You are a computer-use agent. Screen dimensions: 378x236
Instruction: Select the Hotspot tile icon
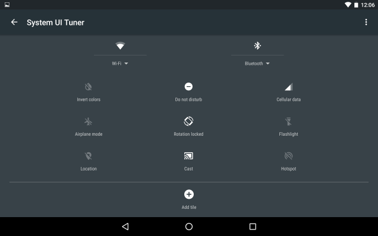click(x=289, y=156)
